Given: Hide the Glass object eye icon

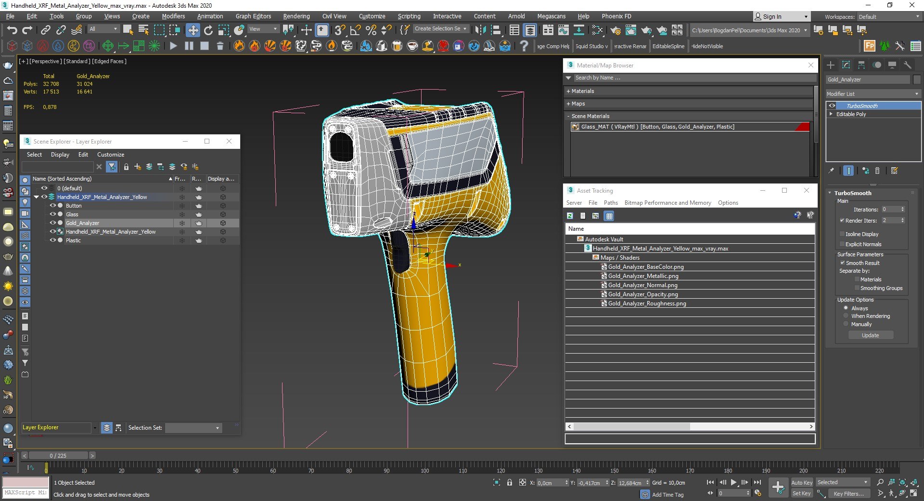Looking at the screenshot, I should (x=53, y=214).
